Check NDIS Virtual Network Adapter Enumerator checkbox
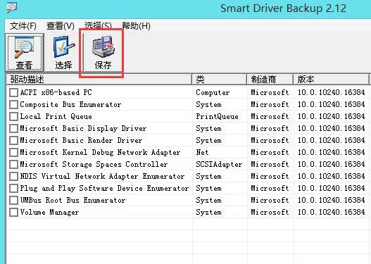The width and height of the screenshot is (371, 264). (x=13, y=176)
